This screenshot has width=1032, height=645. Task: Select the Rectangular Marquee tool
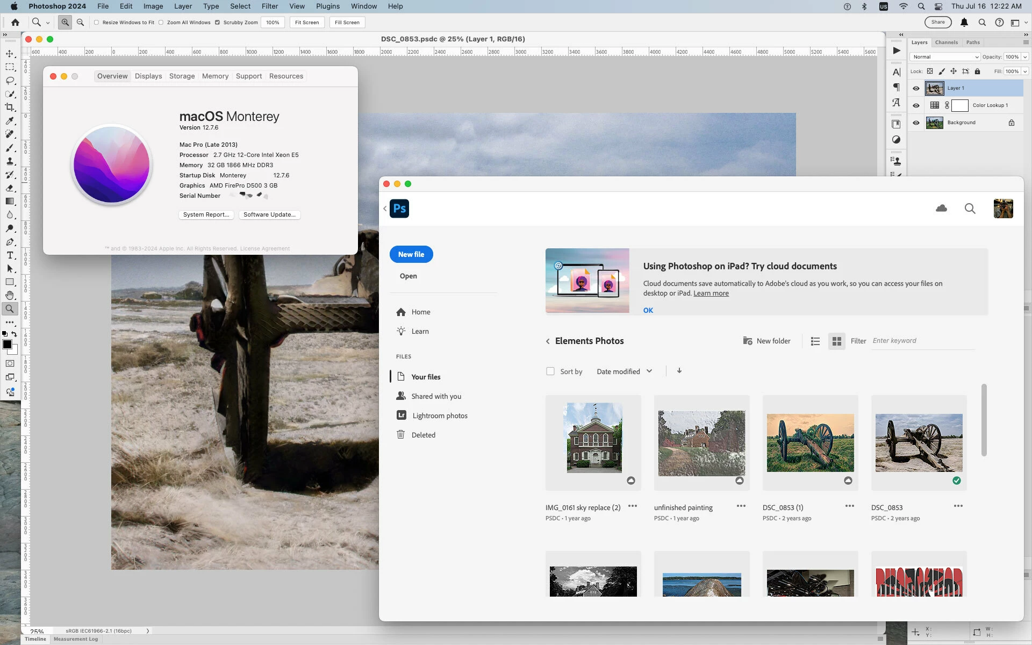coord(10,67)
